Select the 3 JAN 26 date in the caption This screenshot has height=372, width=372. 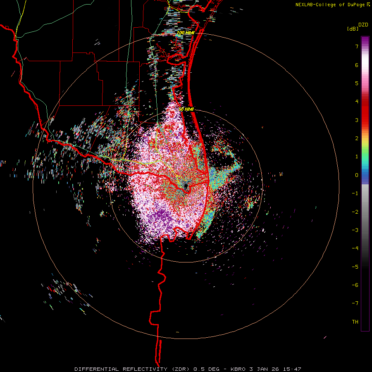[x=264, y=369]
